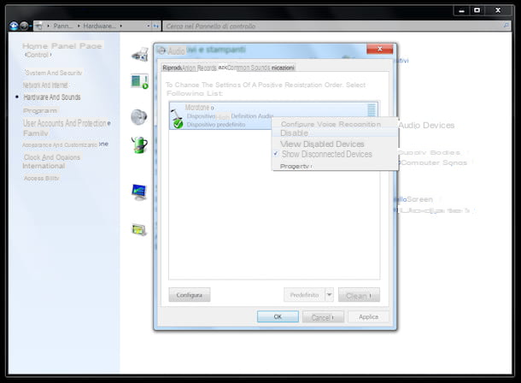Open Hardware And Sounds sidebar link

[x=52, y=97]
